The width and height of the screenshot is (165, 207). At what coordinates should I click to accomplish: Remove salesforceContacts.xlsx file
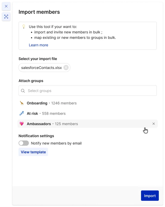tap(66, 68)
